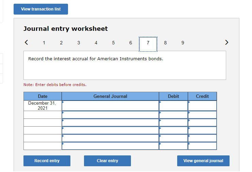Click fifth row Debit field
The width and height of the screenshot is (252, 172).
point(173,138)
